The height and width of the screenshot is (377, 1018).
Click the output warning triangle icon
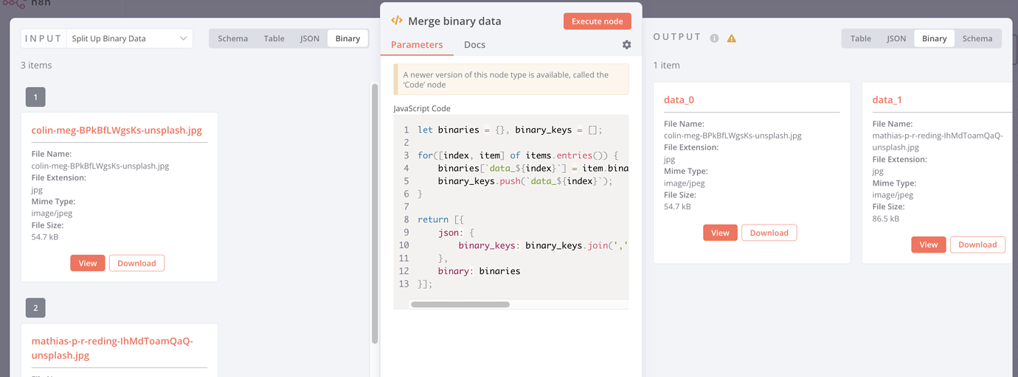click(x=732, y=38)
